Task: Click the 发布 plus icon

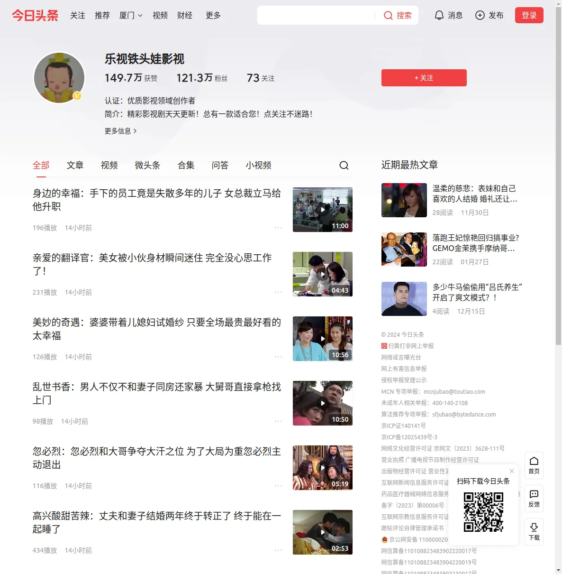Action: [x=480, y=15]
